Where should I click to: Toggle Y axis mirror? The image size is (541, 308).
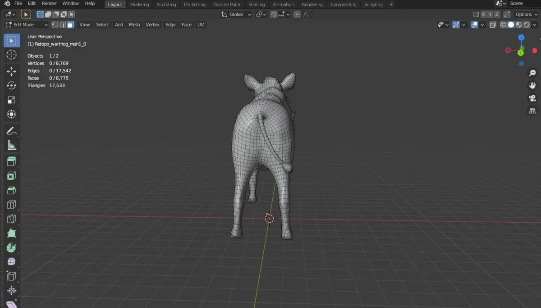(491, 14)
